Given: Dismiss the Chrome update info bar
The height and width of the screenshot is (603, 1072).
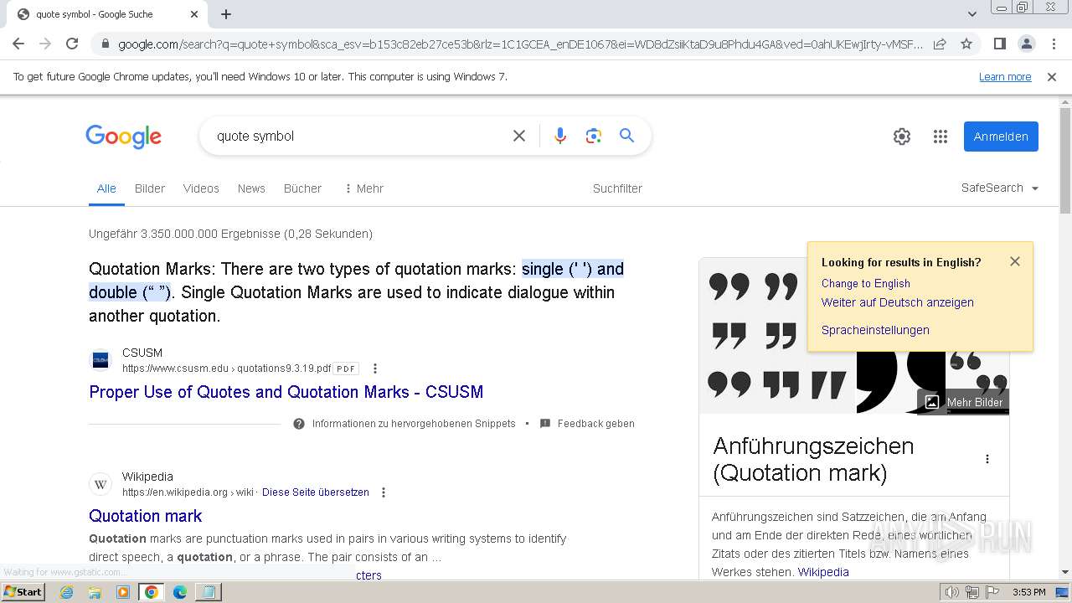Looking at the screenshot, I should click(1052, 77).
